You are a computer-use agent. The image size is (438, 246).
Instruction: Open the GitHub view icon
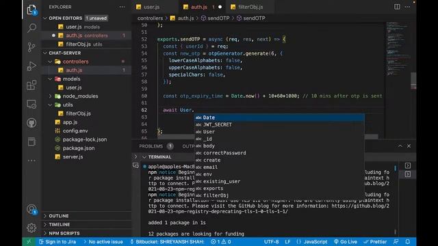31,123
